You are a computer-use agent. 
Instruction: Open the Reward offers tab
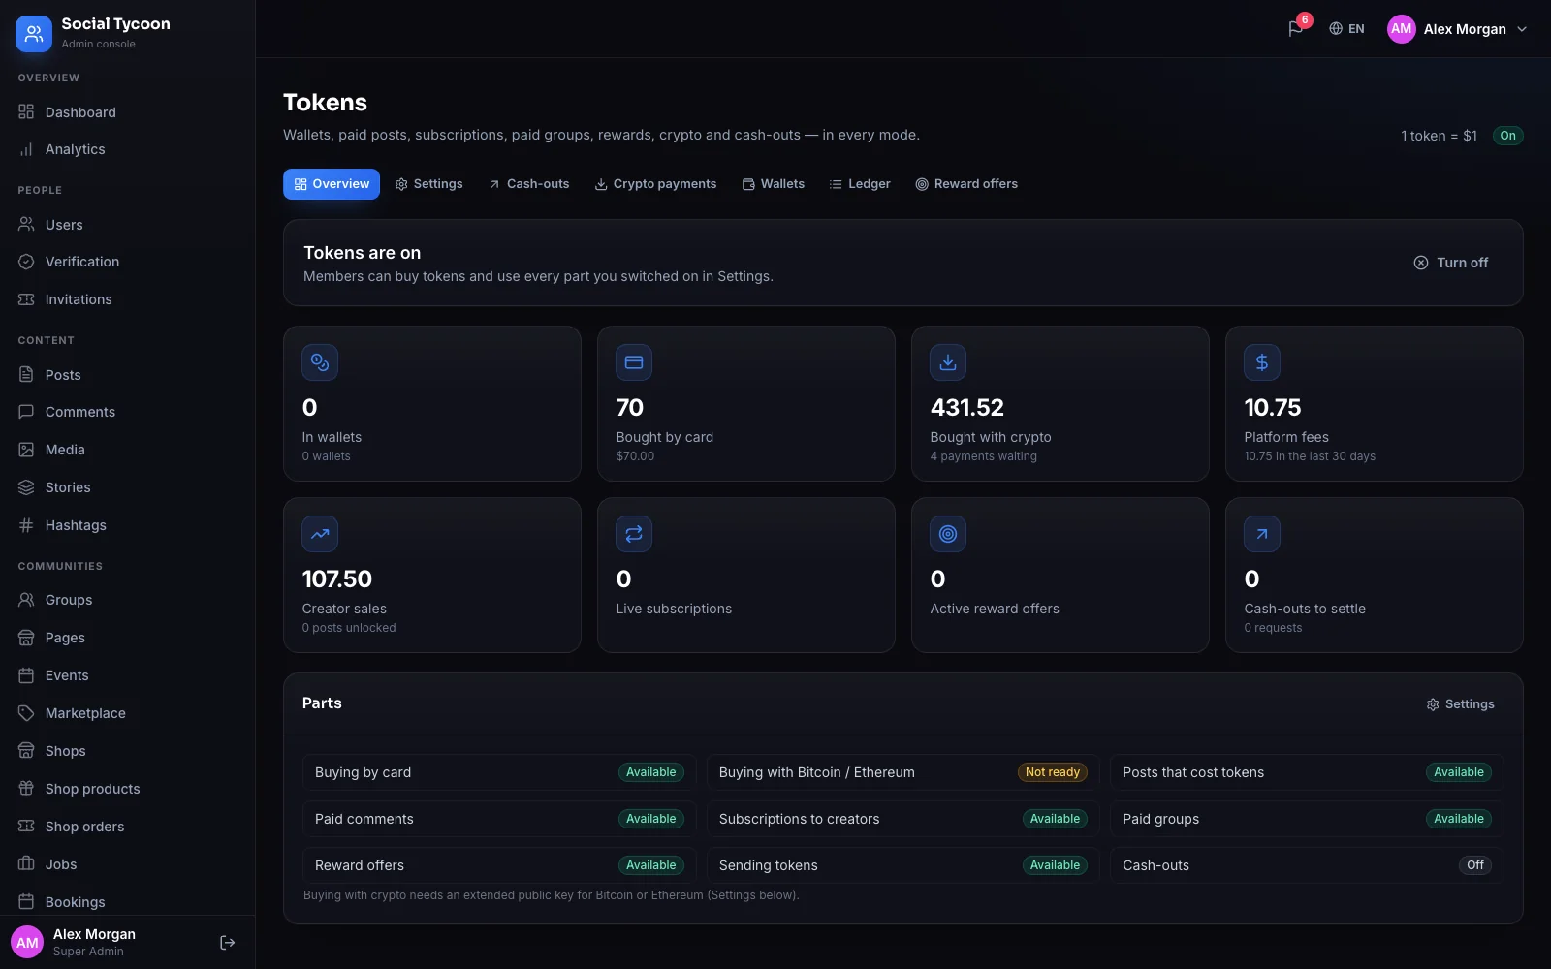click(966, 184)
